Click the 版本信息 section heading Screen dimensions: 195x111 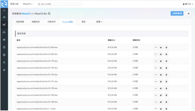click(x=21, y=34)
